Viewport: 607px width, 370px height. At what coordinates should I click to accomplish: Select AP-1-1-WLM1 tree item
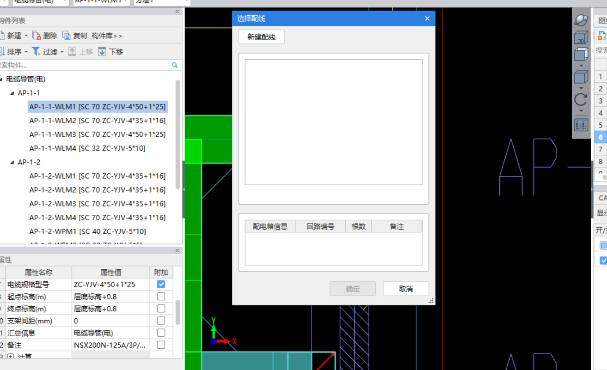(x=98, y=107)
